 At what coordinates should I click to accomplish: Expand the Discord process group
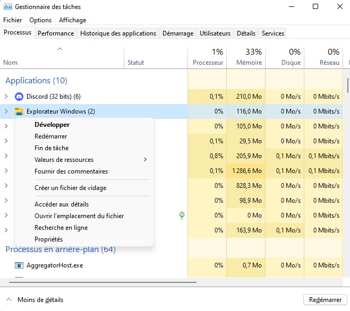(6, 97)
